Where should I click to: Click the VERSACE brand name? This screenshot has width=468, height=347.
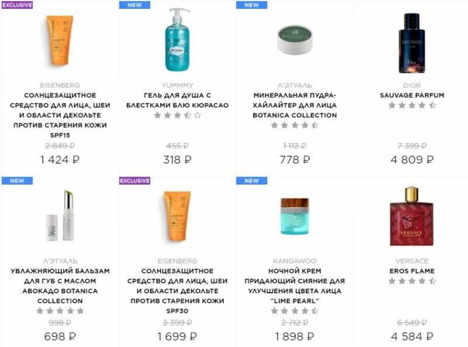(x=412, y=261)
